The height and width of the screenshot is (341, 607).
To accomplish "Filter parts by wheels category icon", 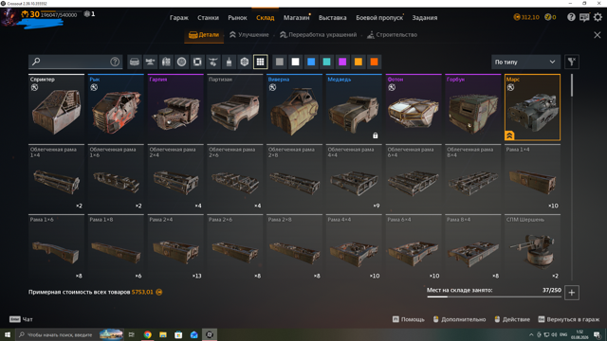I will (181, 62).
